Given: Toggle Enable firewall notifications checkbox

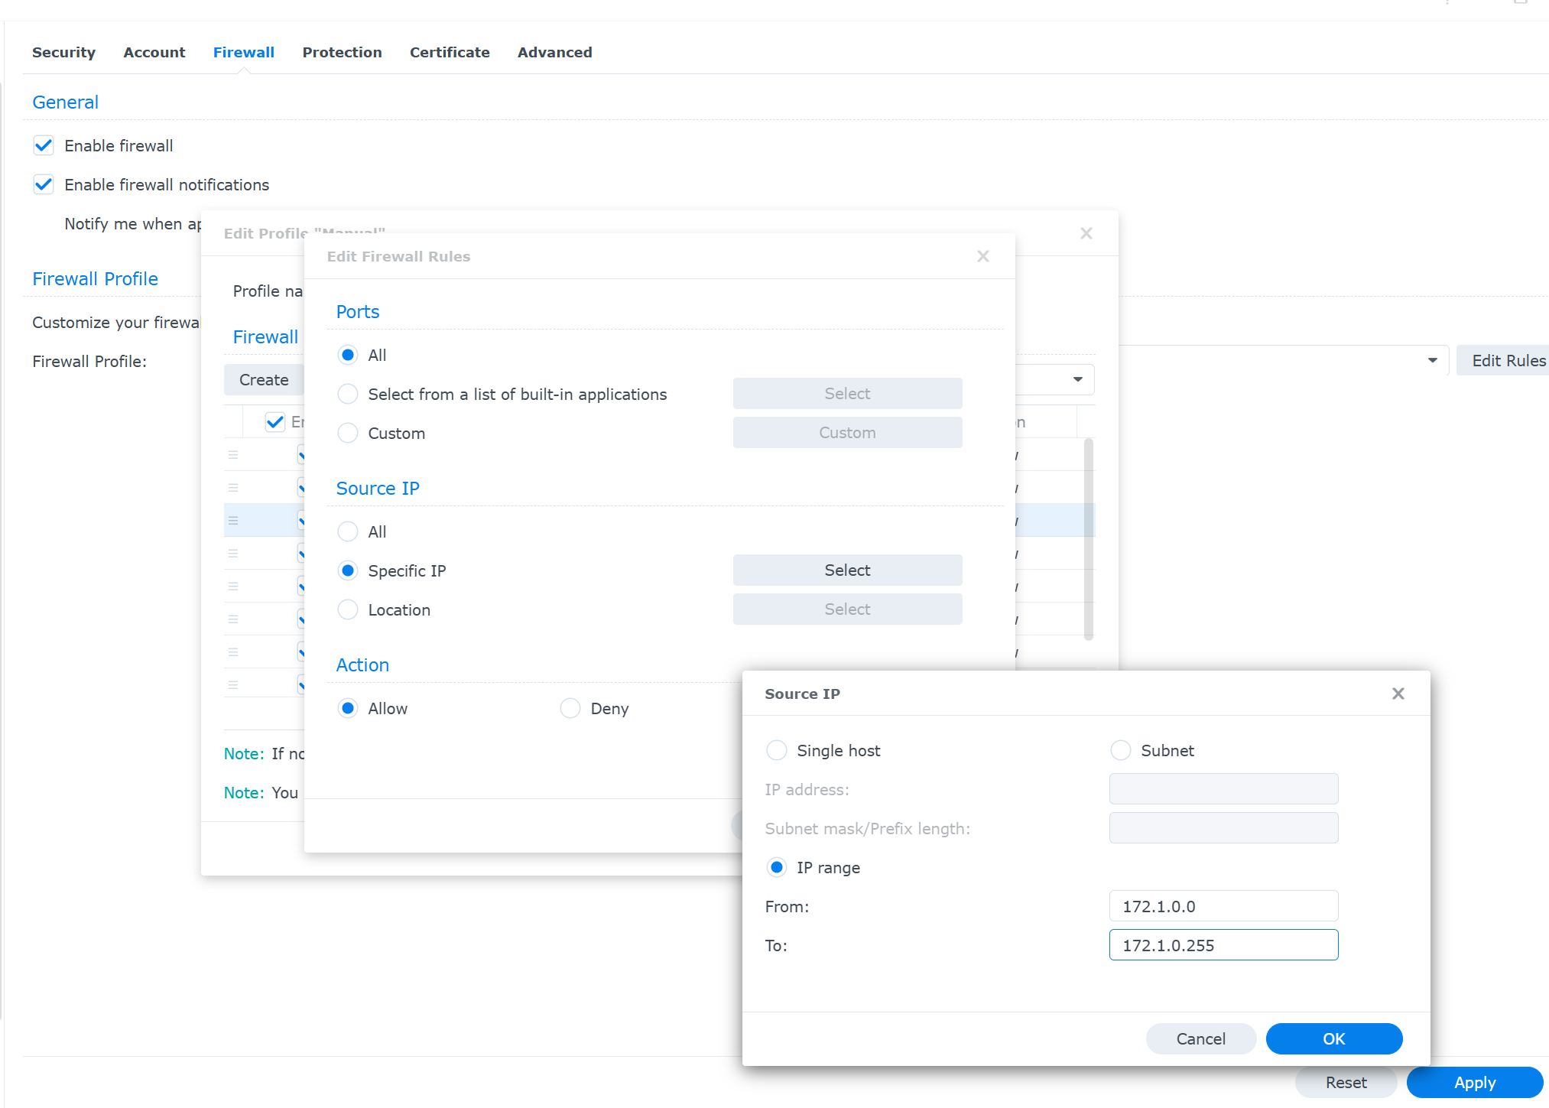Looking at the screenshot, I should pos(44,184).
